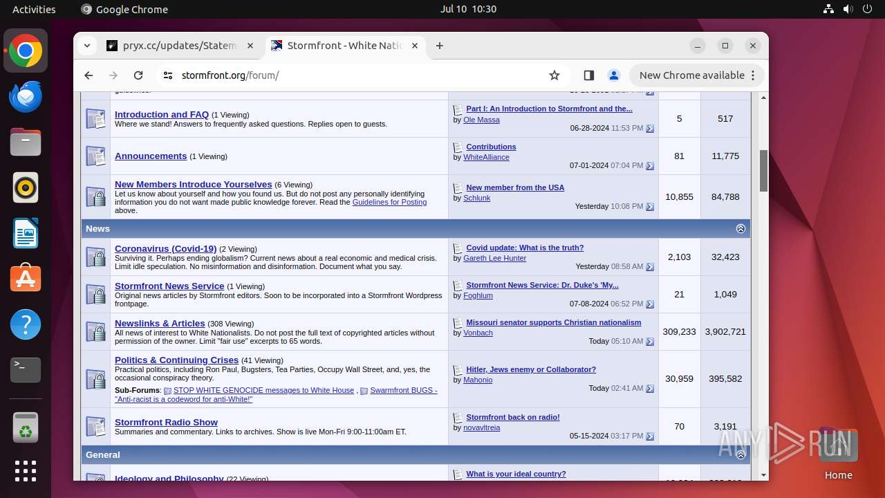Open Covid update: What is the truth? thread
The height and width of the screenshot is (498, 885).
[525, 248]
